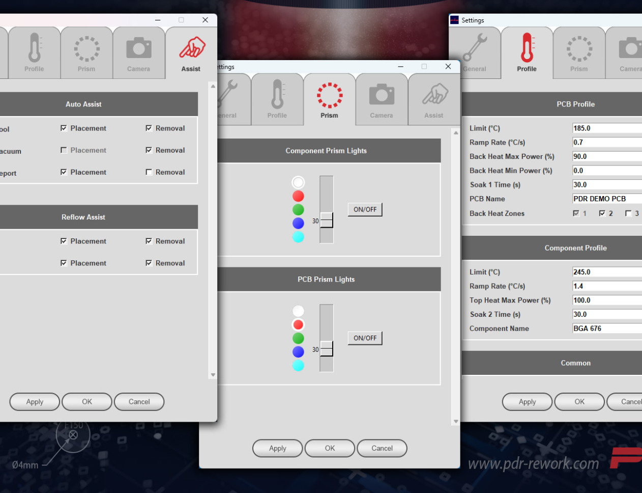Click OK in left Assist window
The image size is (642, 493).
pos(87,402)
